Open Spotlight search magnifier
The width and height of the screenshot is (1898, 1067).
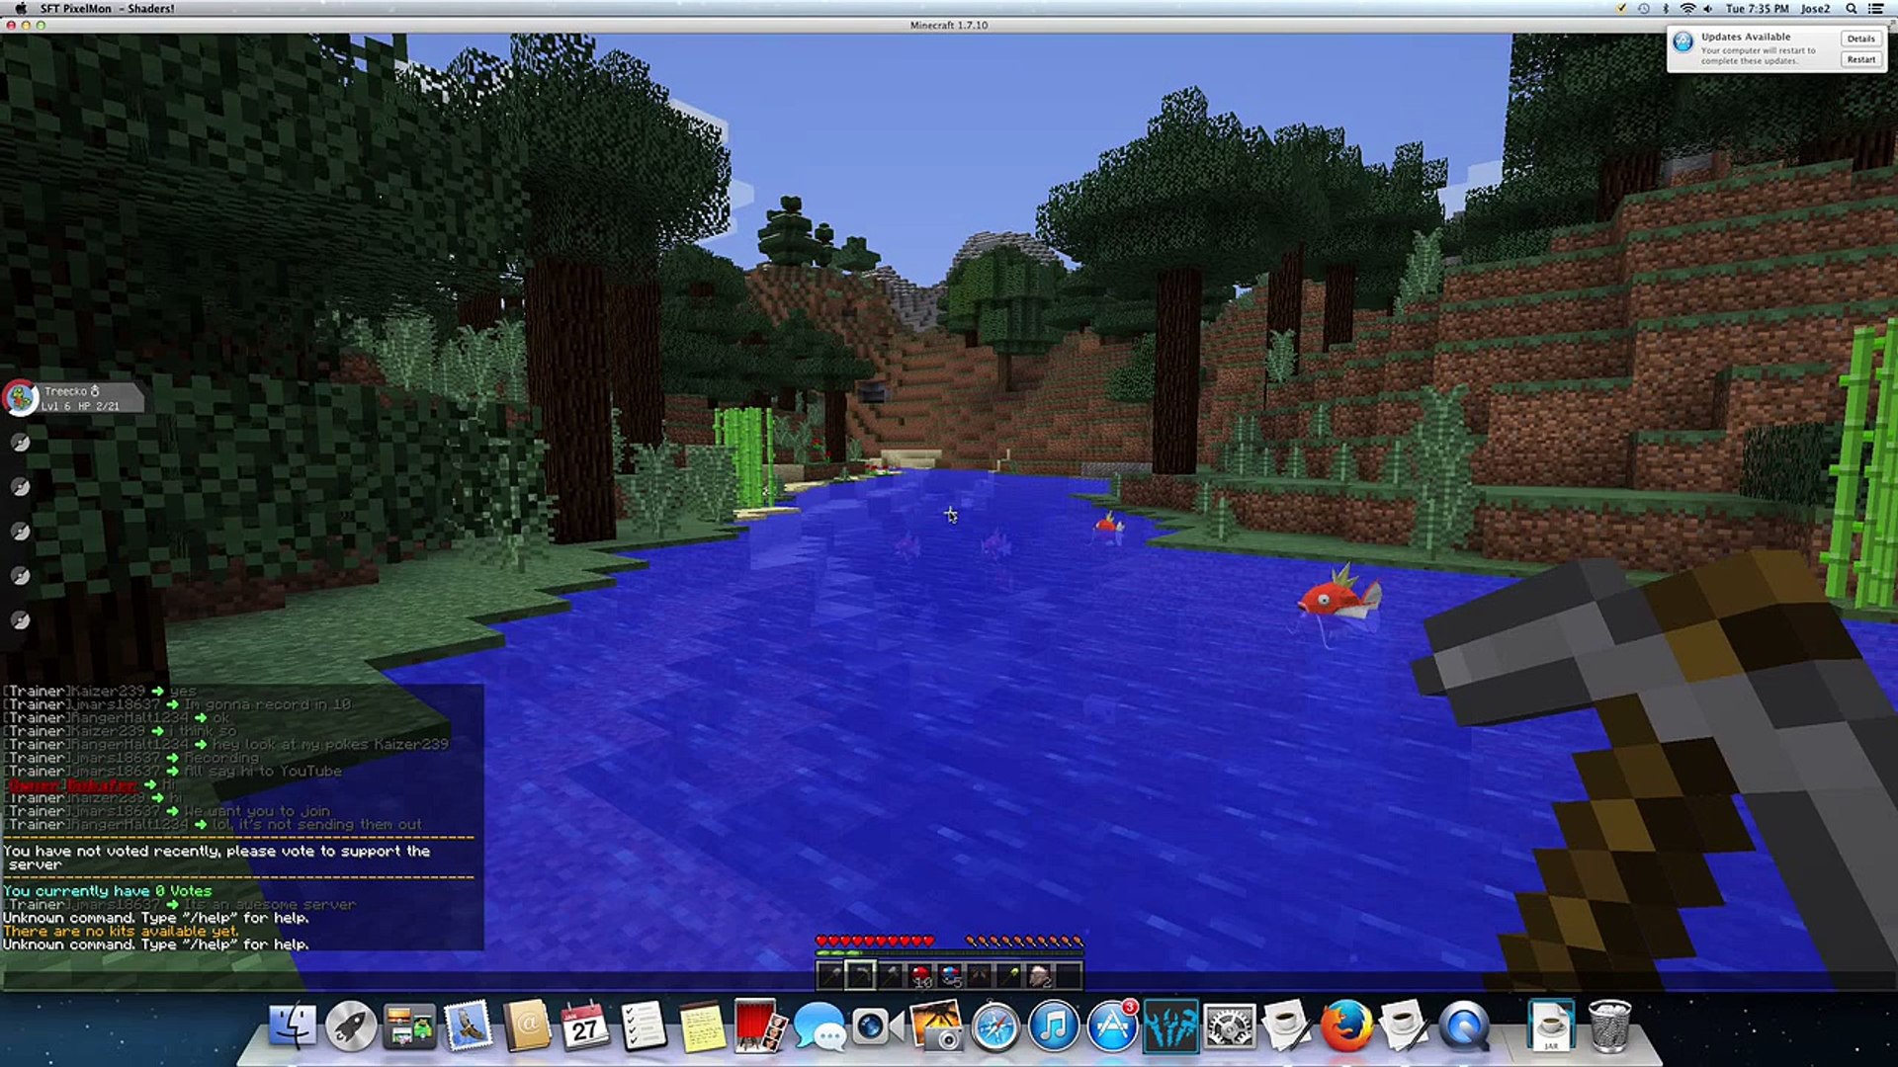click(x=1852, y=9)
